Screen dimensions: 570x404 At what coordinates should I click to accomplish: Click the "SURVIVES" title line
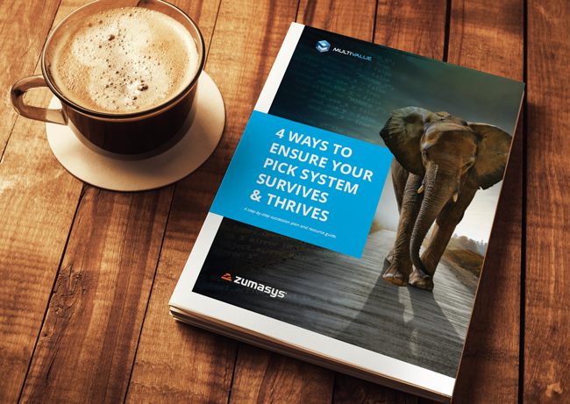[293, 188]
